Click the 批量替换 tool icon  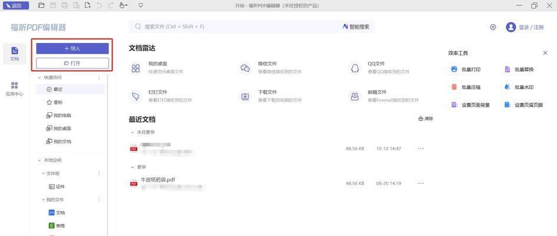point(507,69)
